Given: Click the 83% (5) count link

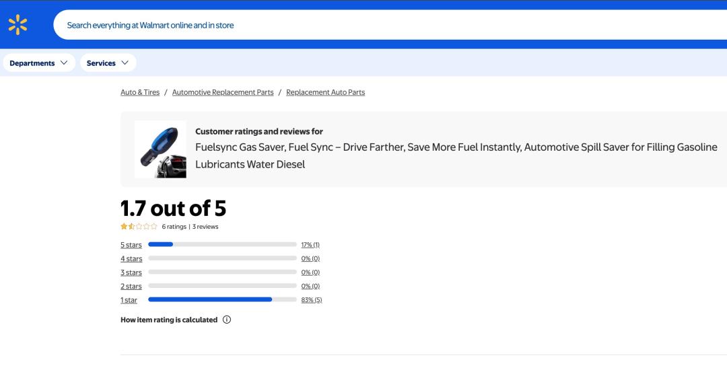Looking at the screenshot, I should click(x=312, y=300).
